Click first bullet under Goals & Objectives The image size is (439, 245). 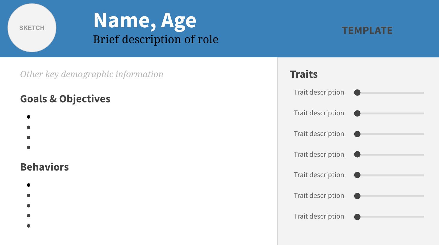click(x=29, y=117)
